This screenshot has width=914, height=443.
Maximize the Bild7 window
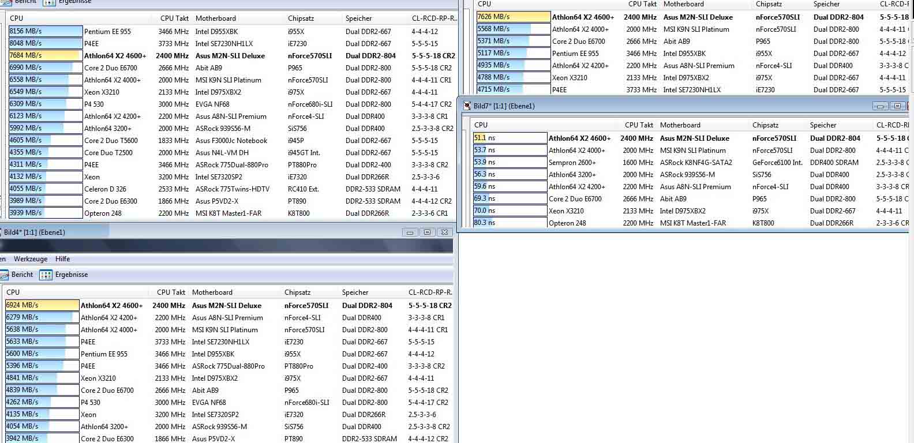tap(897, 106)
